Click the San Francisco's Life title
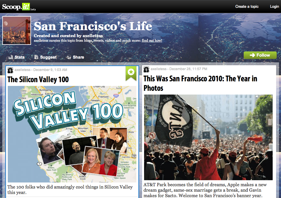The width and height of the screenshot is (281, 198). (93, 26)
